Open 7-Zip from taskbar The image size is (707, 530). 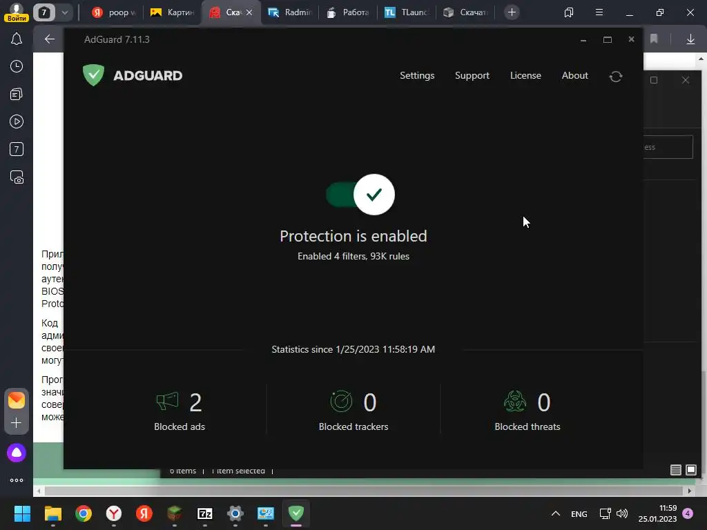click(204, 513)
